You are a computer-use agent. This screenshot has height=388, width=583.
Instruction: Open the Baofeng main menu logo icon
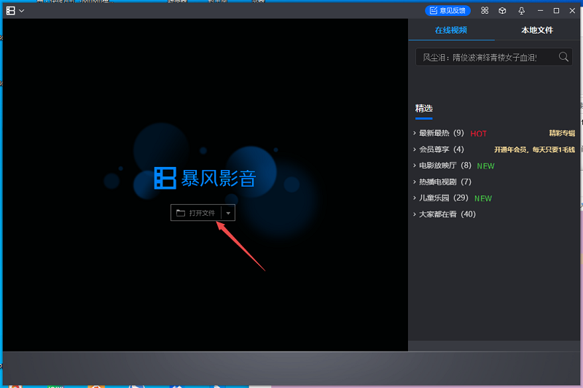point(10,11)
